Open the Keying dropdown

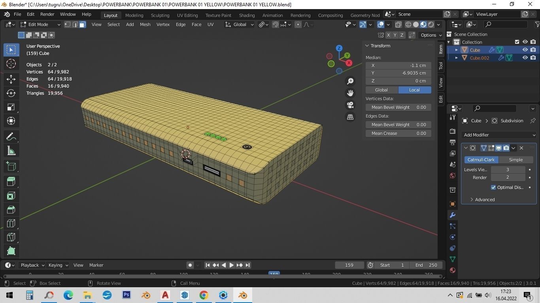tap(58, 265)
